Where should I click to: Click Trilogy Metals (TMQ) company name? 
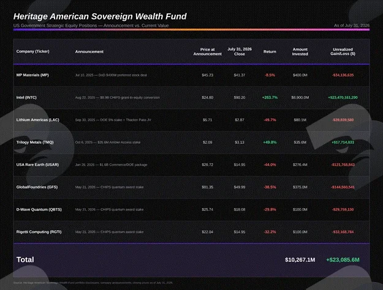[35, 143]
